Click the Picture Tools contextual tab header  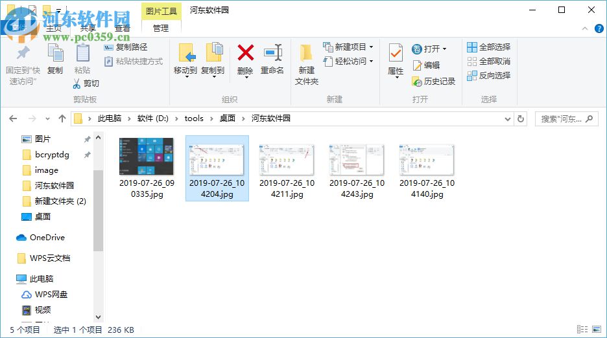161,11
